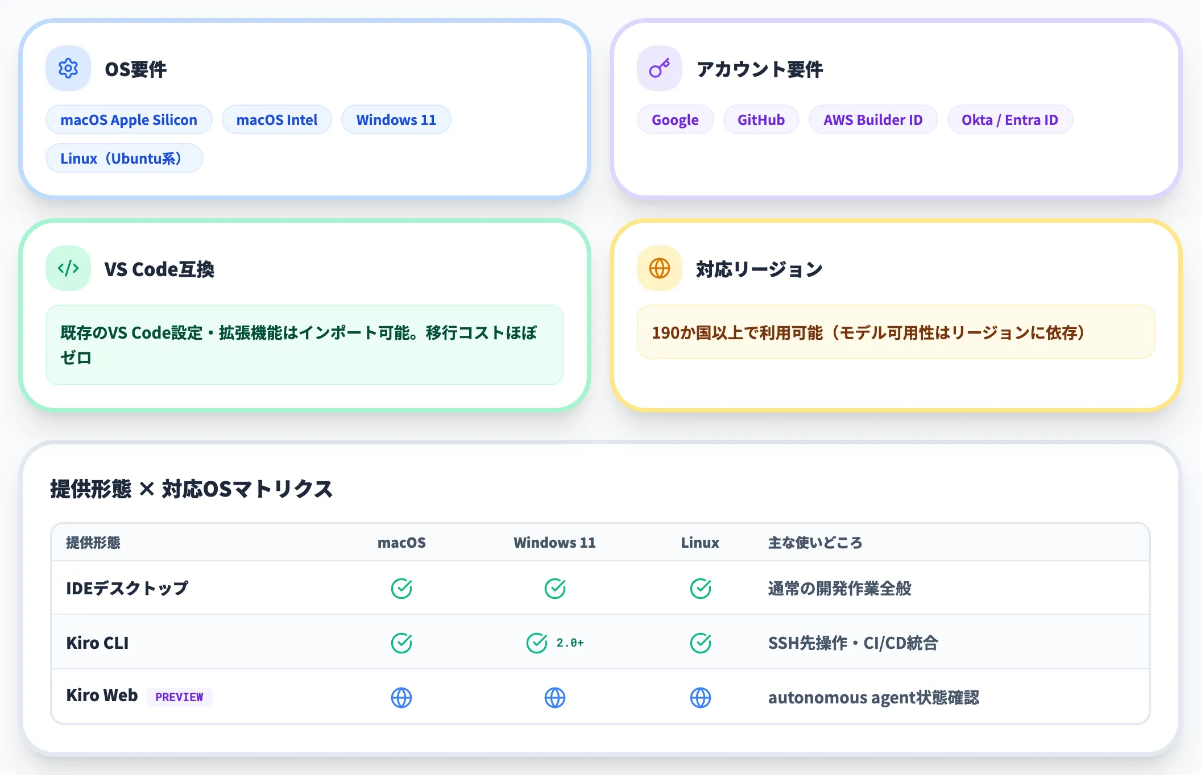This screenshot has width=1201, height=775.
Task: Click Linux checkmark in Kiro CLI row
Action: [x=701, y=643]
